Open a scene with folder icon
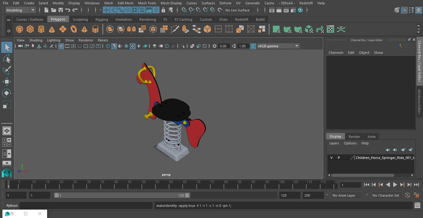This screenshot has width=423, height=218. click(53, 10)
